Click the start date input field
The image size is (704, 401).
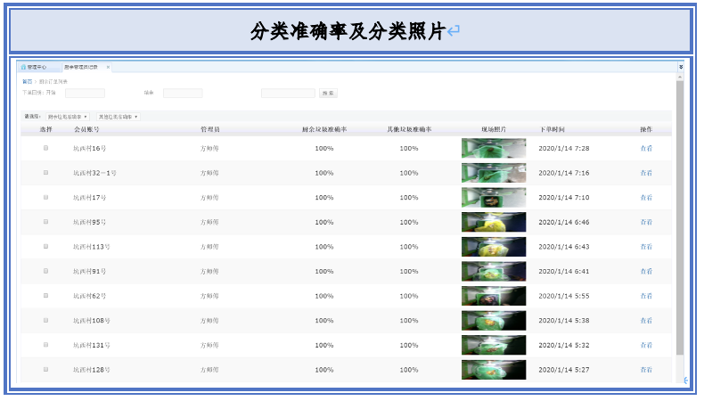click(85, 93)
